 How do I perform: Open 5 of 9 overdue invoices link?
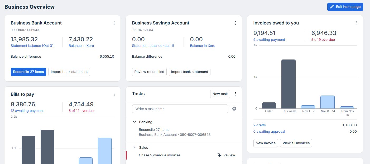coord(323,39)
